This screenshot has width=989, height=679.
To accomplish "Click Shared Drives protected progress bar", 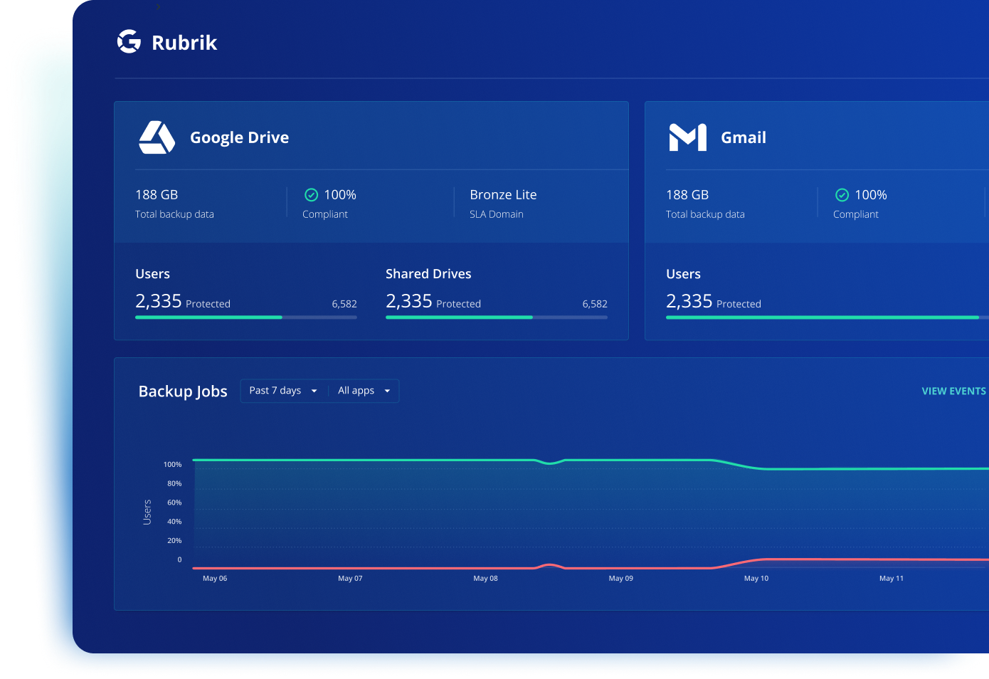I will pyautogui.click(x=496, y=317).
